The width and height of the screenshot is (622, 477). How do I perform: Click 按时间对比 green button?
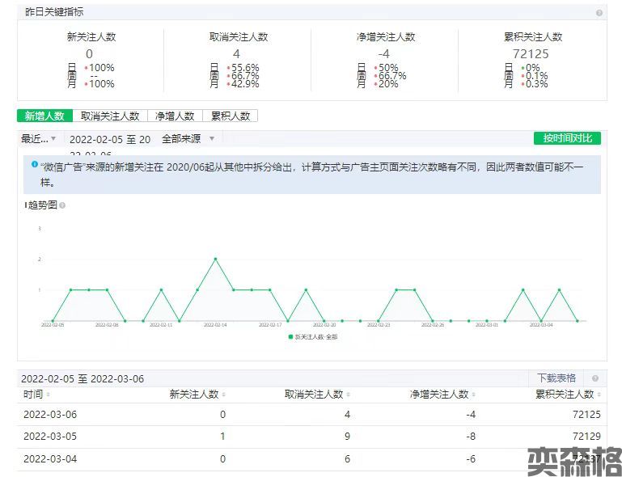pos(567,138)
